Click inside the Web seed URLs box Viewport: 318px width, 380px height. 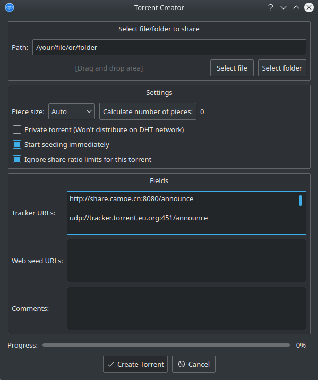click(x=186, y=261)
